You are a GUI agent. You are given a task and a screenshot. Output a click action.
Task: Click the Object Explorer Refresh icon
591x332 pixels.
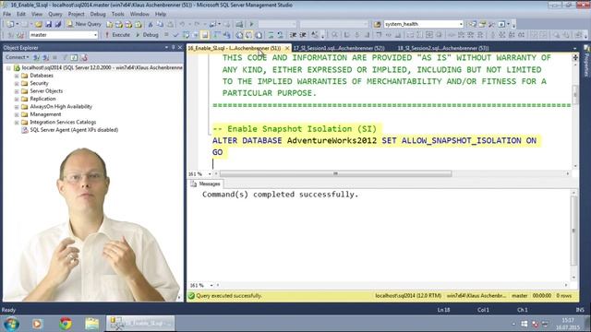[74, 57]
